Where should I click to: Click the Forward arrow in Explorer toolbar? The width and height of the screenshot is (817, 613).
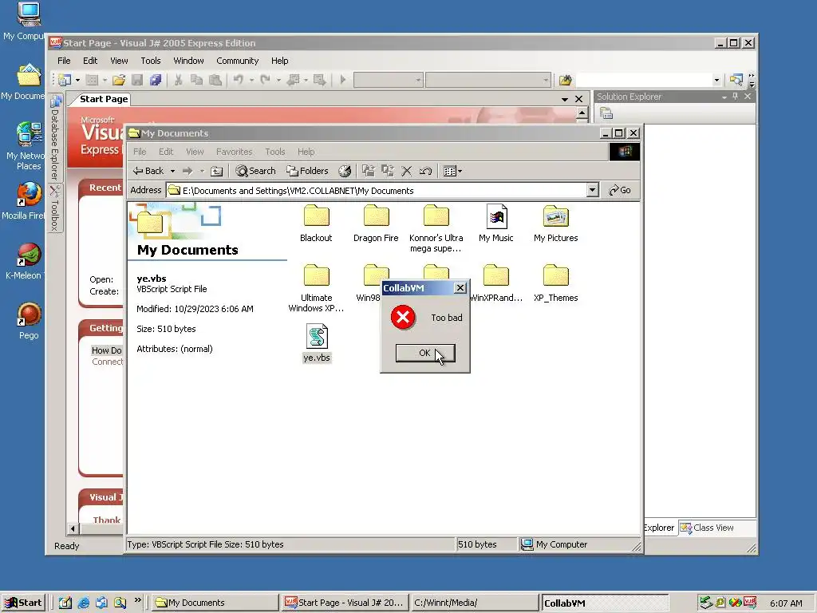(187, 171)
